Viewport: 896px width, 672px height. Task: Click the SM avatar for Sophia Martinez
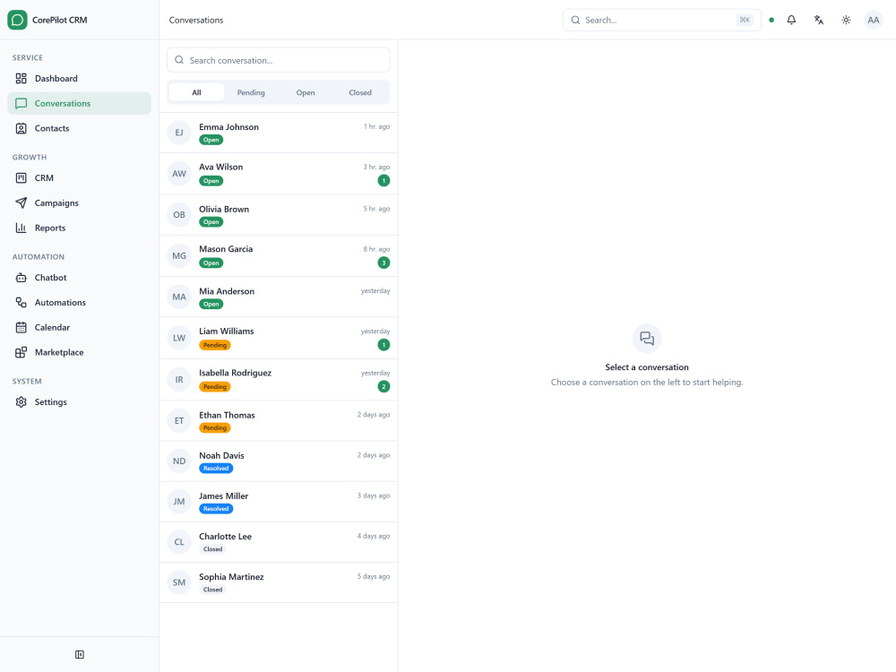coord(179,583)
